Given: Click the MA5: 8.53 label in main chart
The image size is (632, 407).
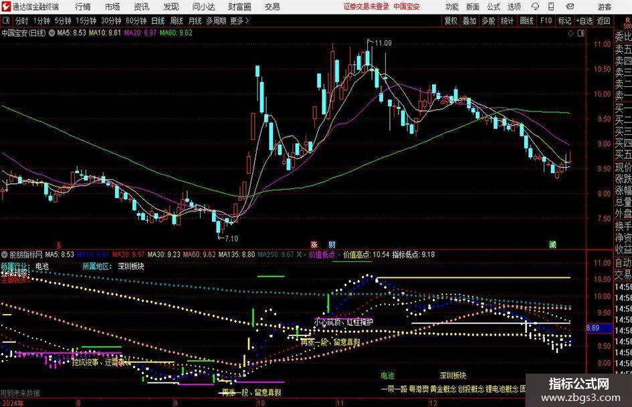Looking at the screenshot, I should click(x=72, y=33).
